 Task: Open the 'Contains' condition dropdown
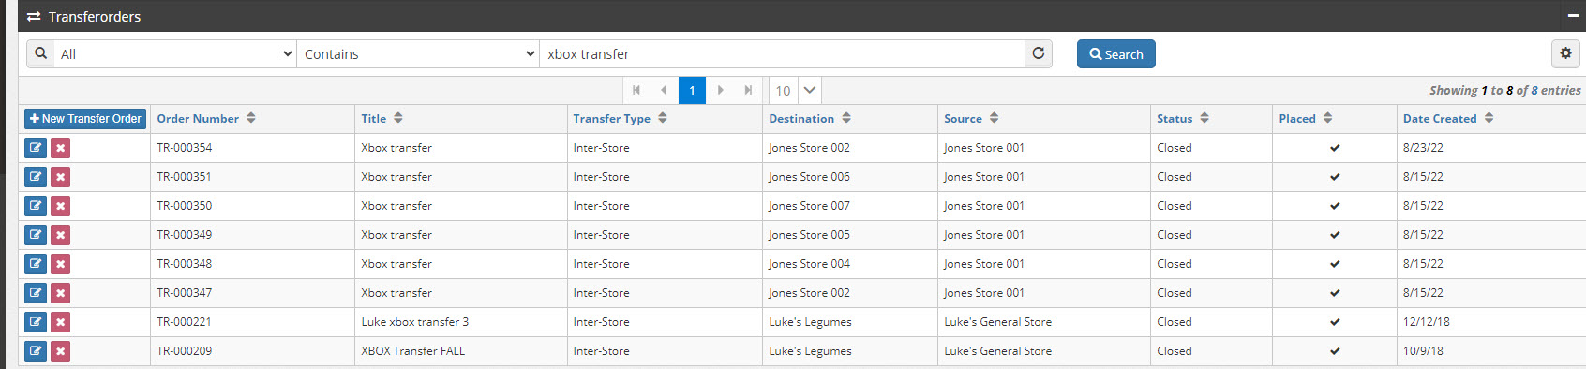coord(418,53)
